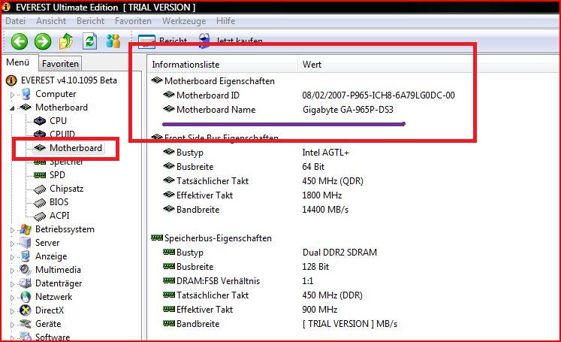
Task: Expand the Multimedia tree node
Action: click(x=12, y=271)
